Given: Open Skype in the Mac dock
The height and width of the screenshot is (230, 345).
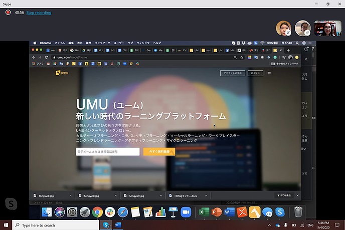Looking at the screenshot, I should [x=280, y=212].
